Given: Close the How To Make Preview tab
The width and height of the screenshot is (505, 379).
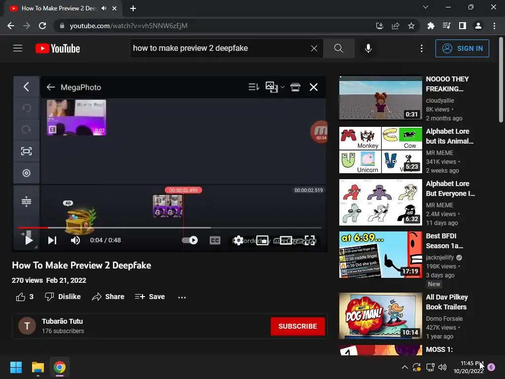Looking at the screenshot, I should point(114,8).
